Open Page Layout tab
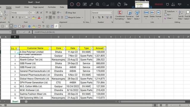This screenshot has height=107, width=190. (38, 7)
